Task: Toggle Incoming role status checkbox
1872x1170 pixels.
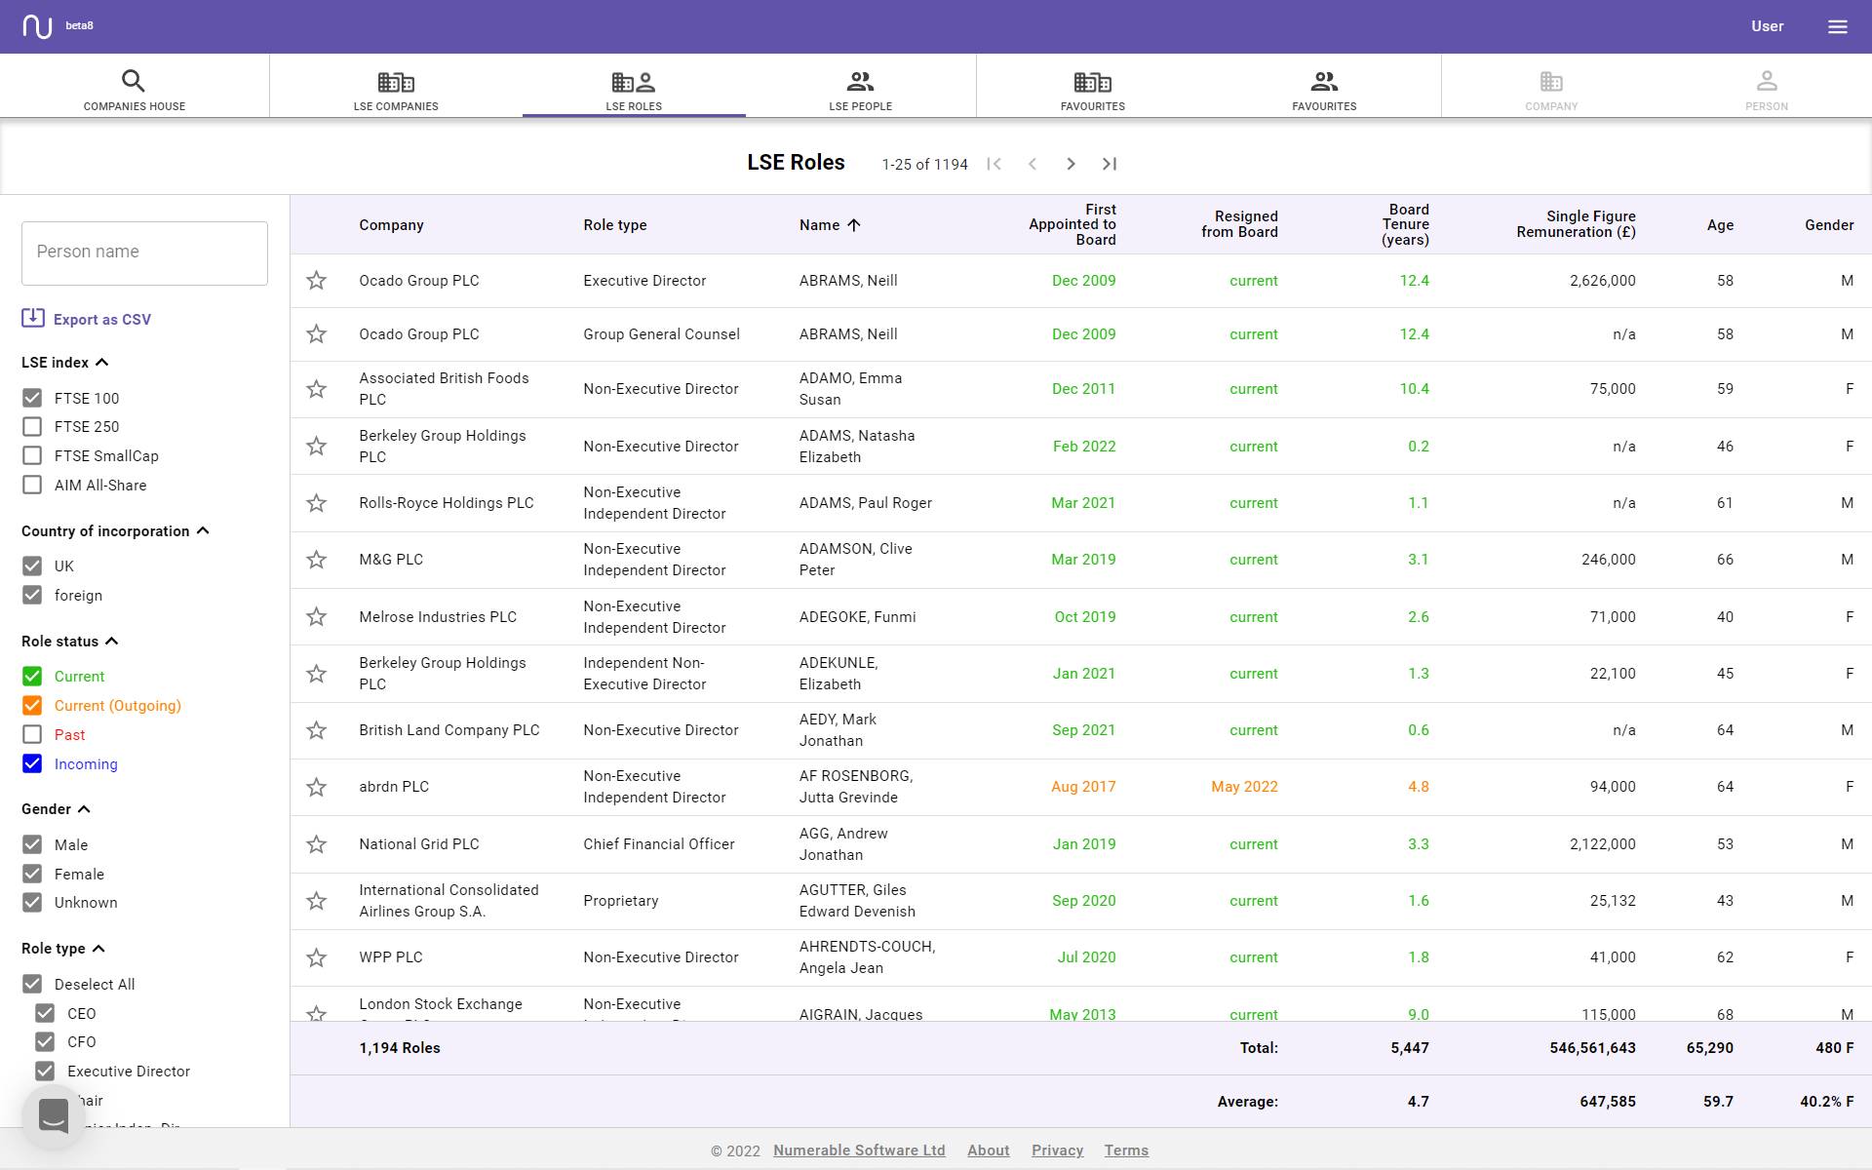Action: 32,763
